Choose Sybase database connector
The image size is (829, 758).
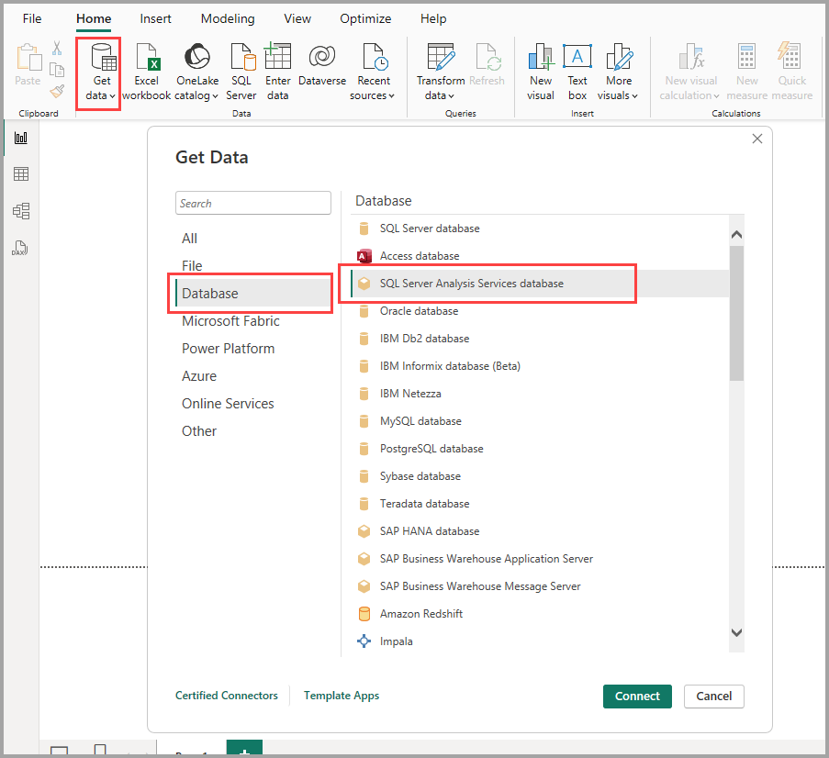point(539,475)
